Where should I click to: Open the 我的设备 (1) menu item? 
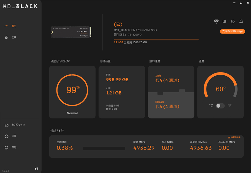(x=18, y=125)
